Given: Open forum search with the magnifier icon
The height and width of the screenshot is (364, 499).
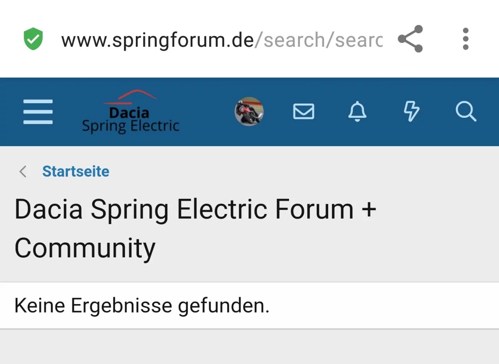Looking at the screenshot, I should (x=466, y=112).
